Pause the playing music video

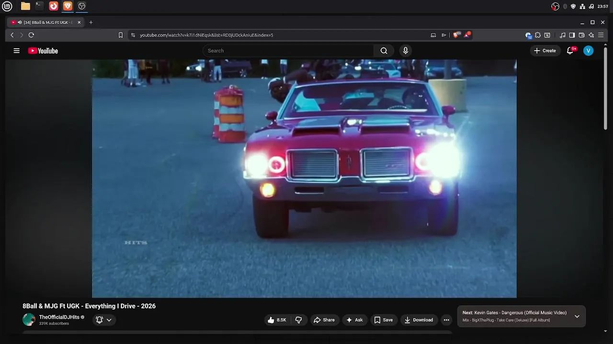pos(304,178)
